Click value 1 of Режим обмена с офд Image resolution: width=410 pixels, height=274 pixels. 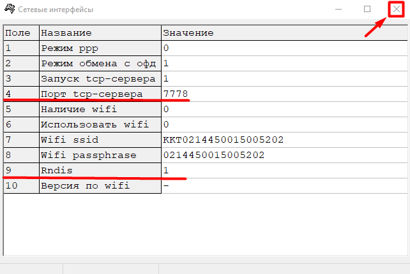click(284, 64)
